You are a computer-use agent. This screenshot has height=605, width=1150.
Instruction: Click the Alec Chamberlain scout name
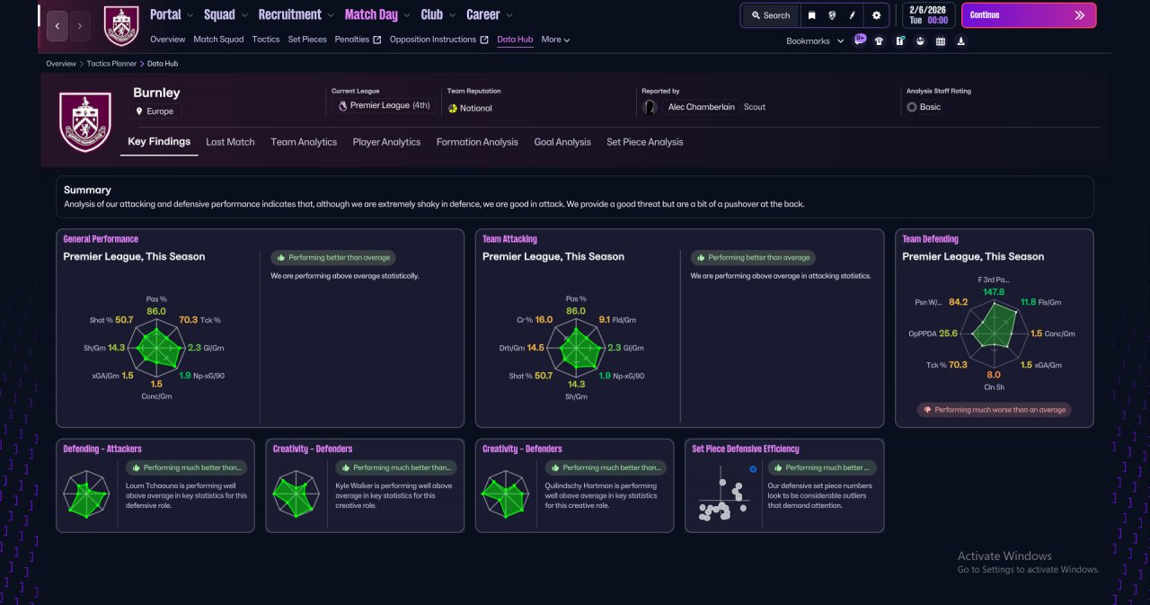click(x=701, y=107)
